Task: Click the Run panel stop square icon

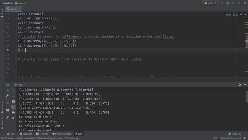Action: coord(7,103)
